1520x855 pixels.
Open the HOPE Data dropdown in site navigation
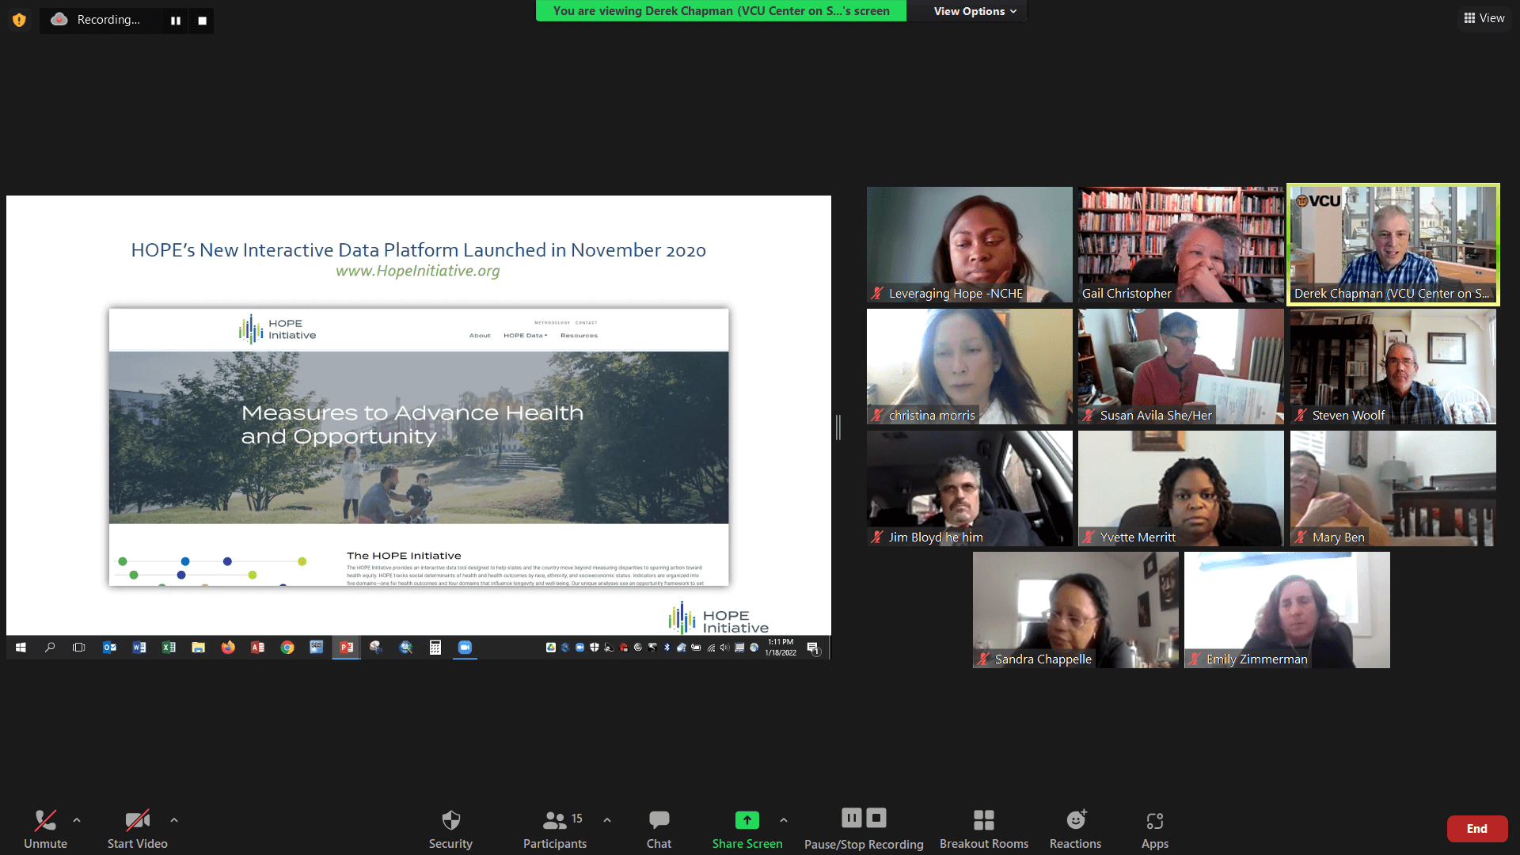(525, 336)
